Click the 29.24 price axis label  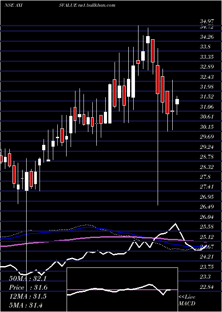[207, 147]
